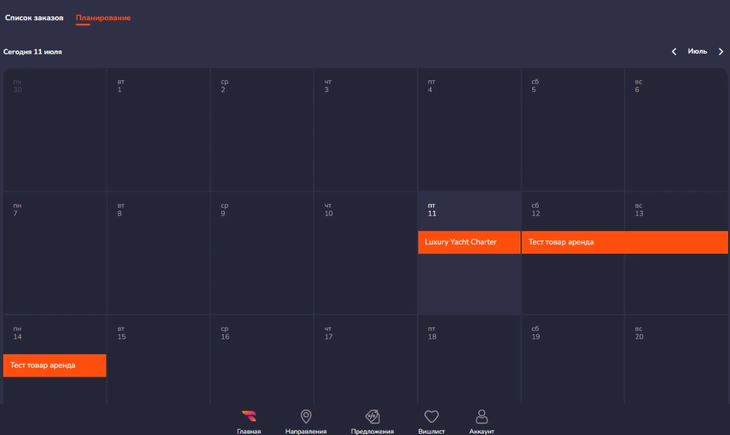This screenshot has height=435, width=730.
Task: Select the Планирование tab
Action: (103, 18)
